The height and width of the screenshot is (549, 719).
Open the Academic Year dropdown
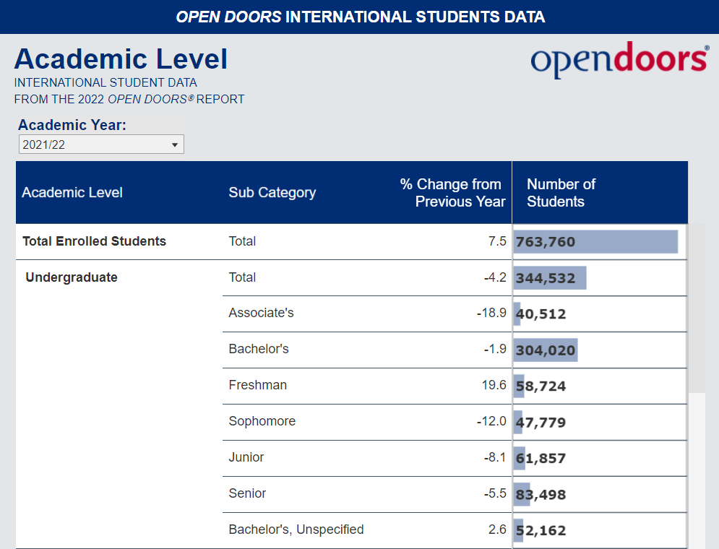(101, 144)
